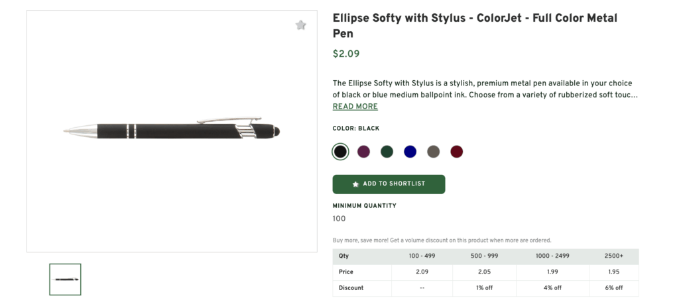This screenshot has height=308, width=679.
Task: Click the star favorite icon on product image
Action: 300,25
